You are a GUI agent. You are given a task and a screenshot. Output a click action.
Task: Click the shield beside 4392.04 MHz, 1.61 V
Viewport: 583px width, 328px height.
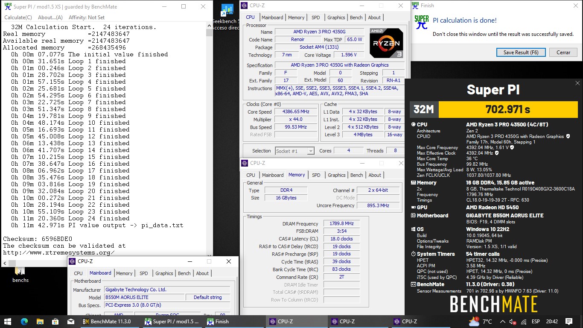(x=512, y=147)
